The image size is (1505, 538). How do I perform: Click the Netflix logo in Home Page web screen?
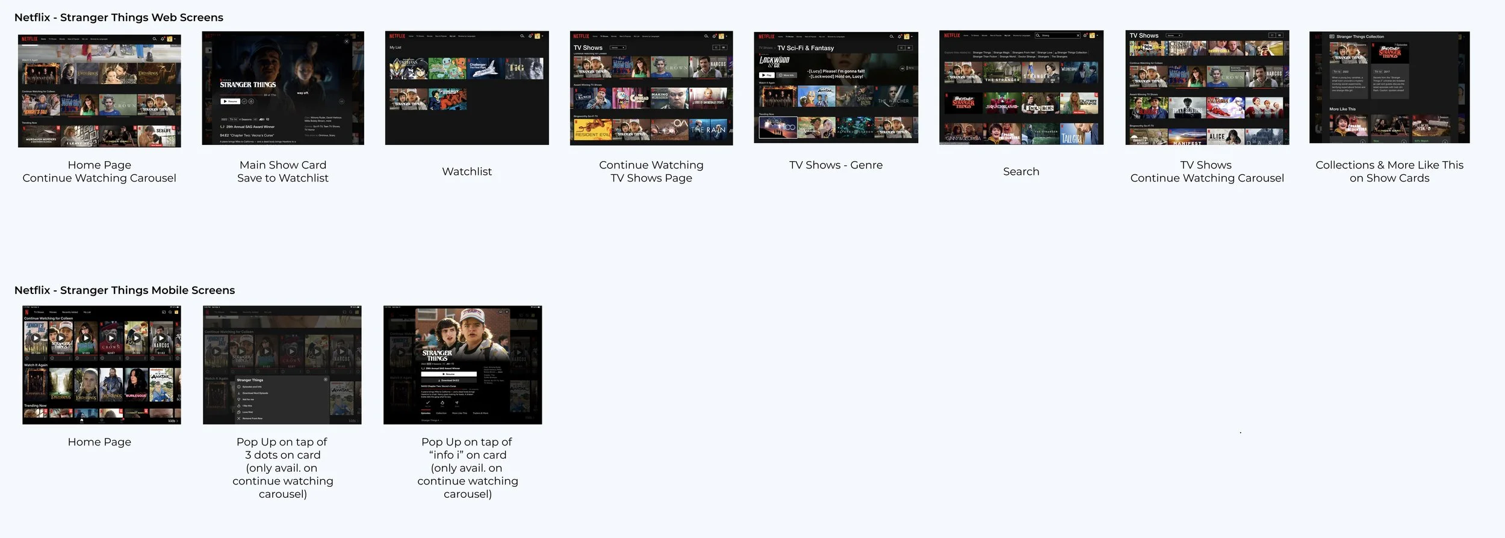29,39
